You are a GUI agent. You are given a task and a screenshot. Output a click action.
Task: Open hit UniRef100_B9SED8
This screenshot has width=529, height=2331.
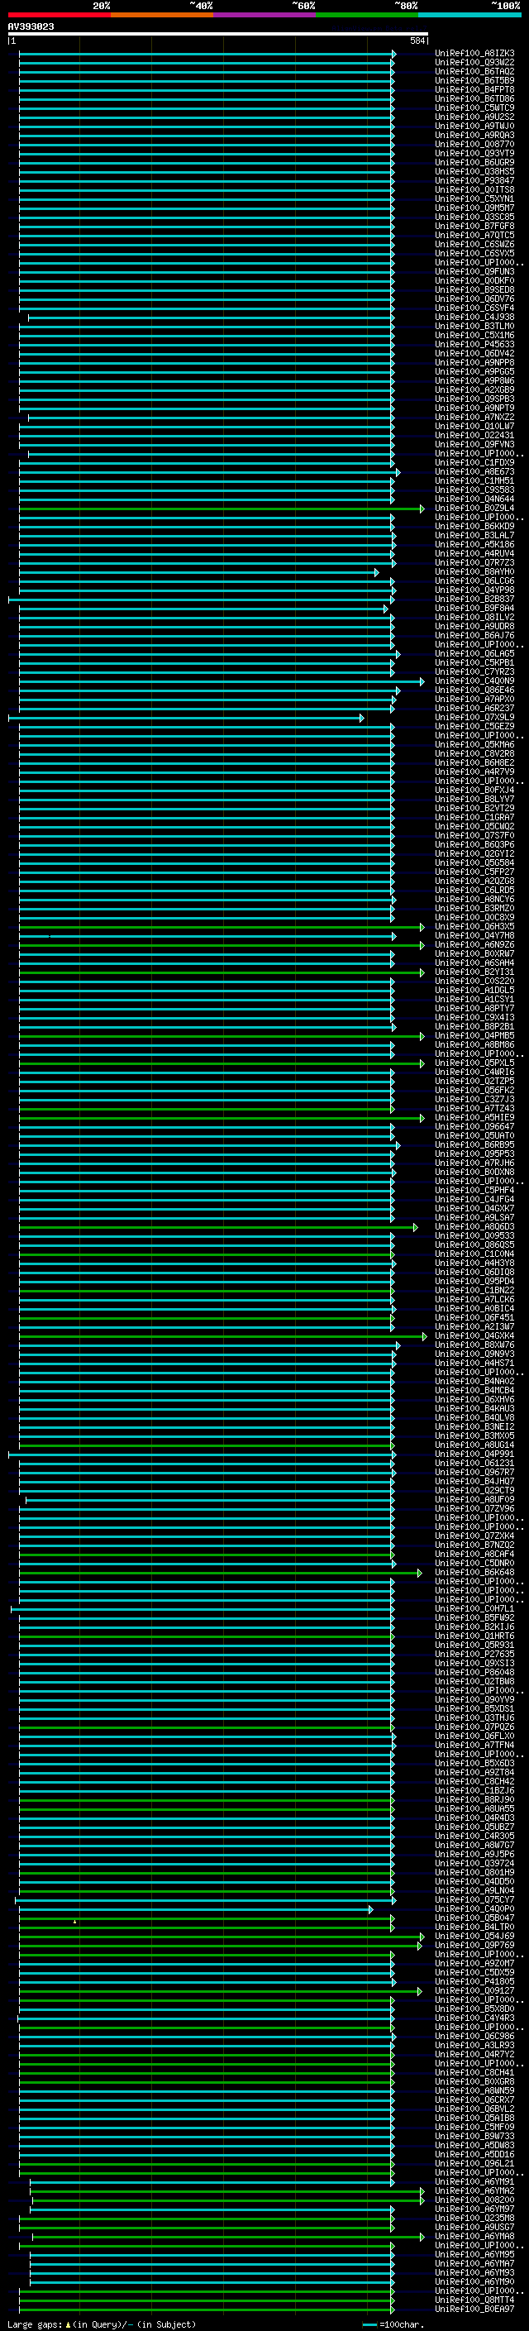tap(474, 289)
